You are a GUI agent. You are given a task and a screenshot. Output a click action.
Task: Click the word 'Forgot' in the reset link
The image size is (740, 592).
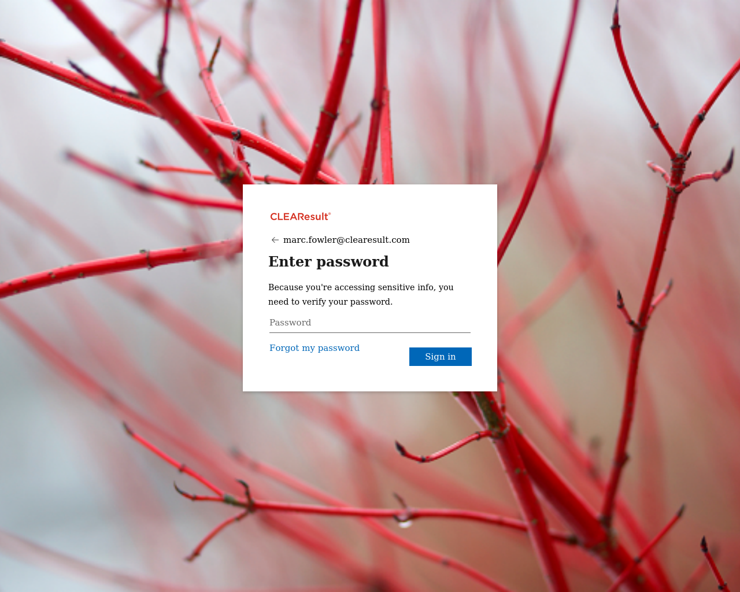(284, 348)
